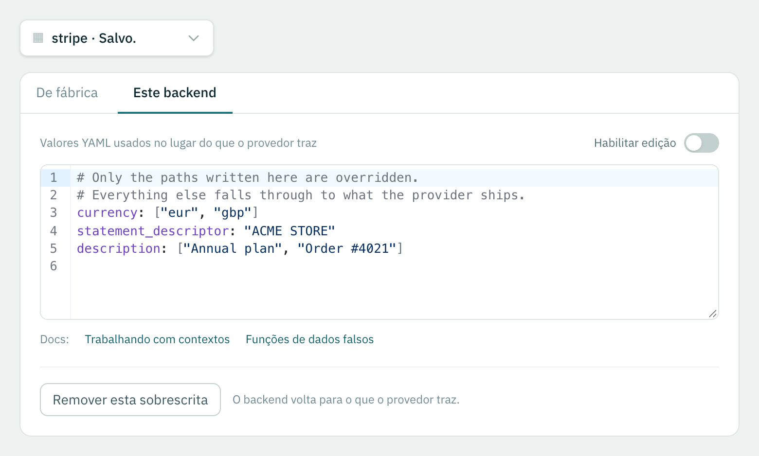Click the stripe · Salvo. label
The height and width of the screenshot is (456, 759).
pyautogui.click(x=94, y=38)
